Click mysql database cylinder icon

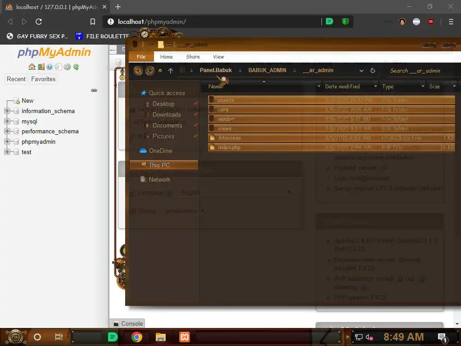click(x=17, y=121)
